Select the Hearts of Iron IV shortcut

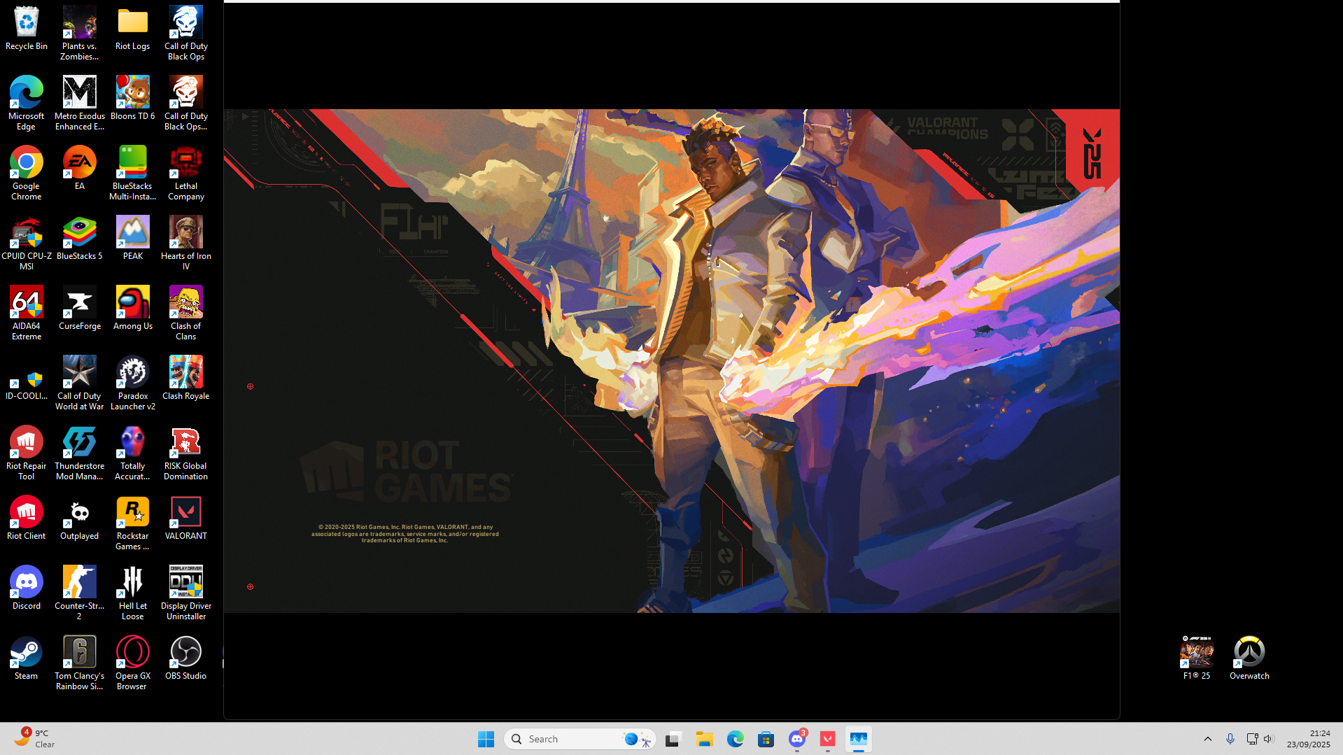[186, 244]
